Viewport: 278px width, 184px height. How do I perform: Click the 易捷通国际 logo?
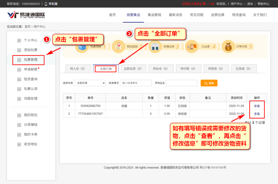(x=26, y=15)
